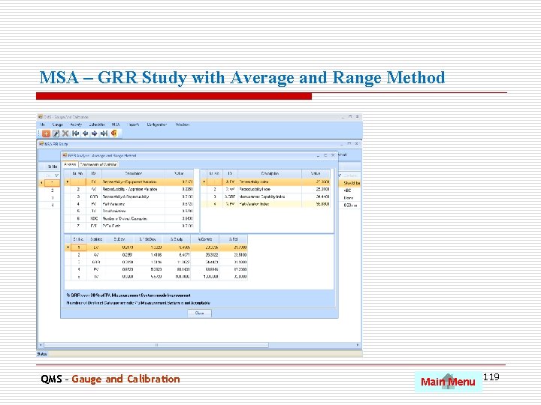The image size is (541, 405).
Task: Go to next record arrow icon
Action: (94, 133)
